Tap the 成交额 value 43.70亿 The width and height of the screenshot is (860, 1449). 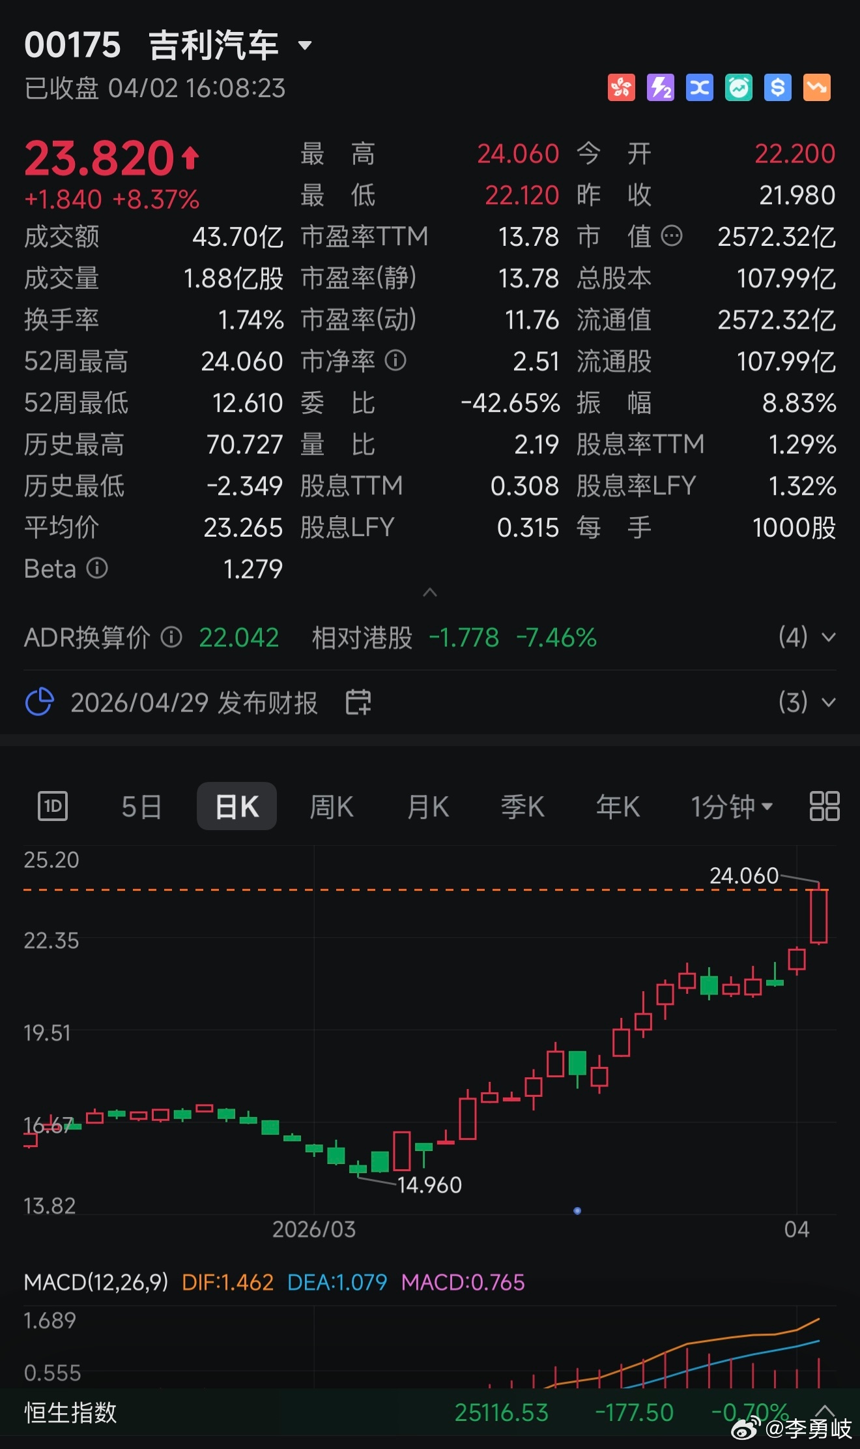coord(238,237)
